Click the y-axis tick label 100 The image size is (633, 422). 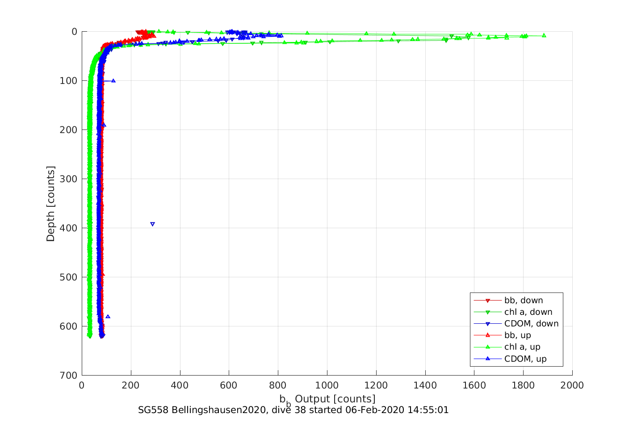click(x=69, y=81)
